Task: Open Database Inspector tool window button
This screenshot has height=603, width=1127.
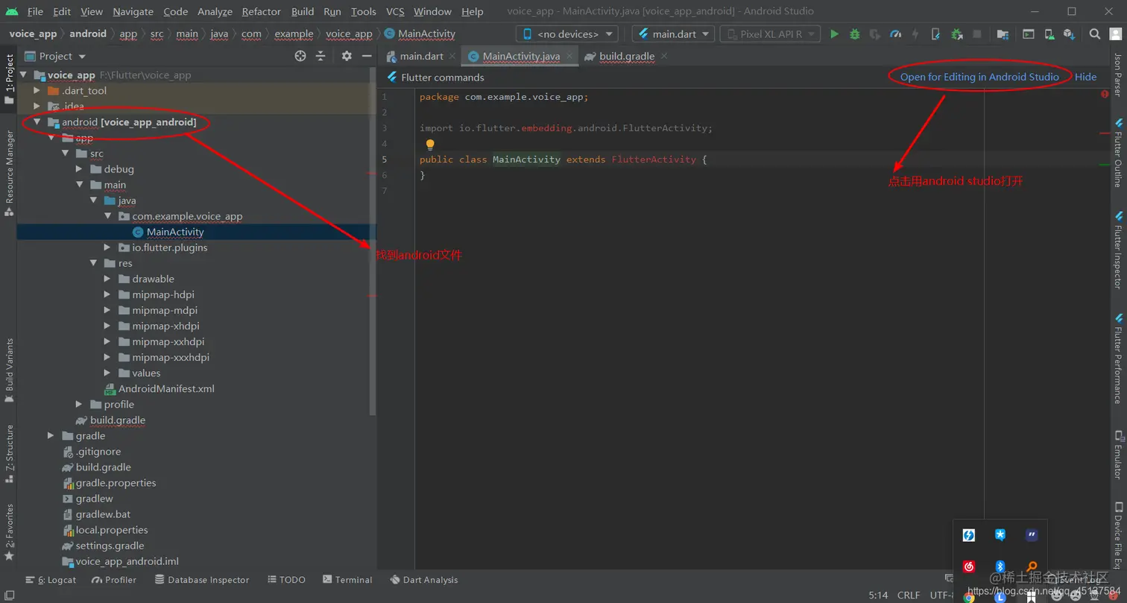Action: 202,580
